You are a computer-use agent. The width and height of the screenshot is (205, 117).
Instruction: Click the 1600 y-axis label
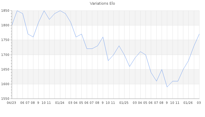5,84
